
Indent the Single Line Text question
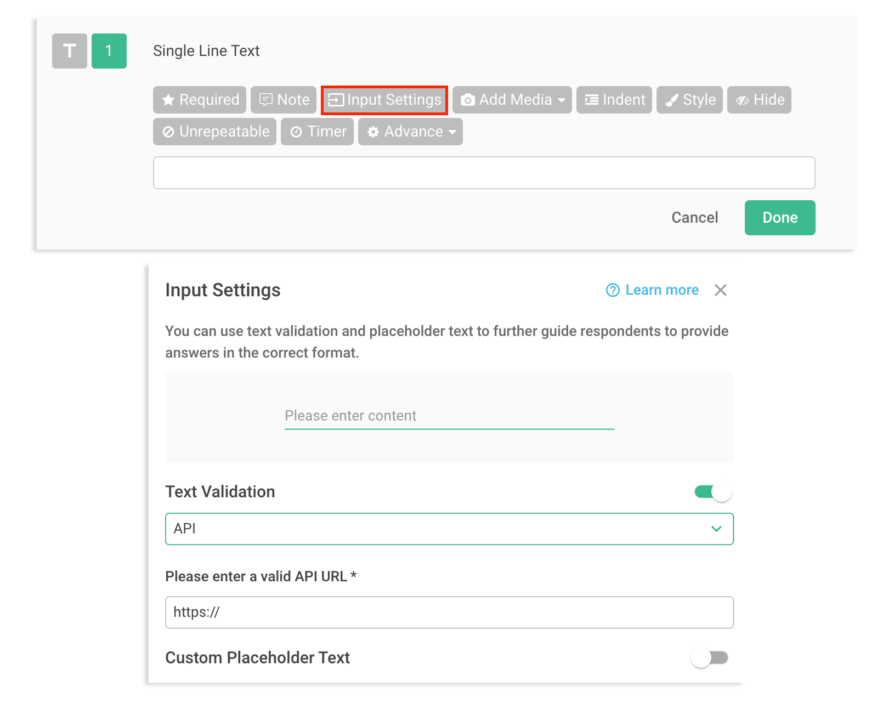[x=614, y=100]
